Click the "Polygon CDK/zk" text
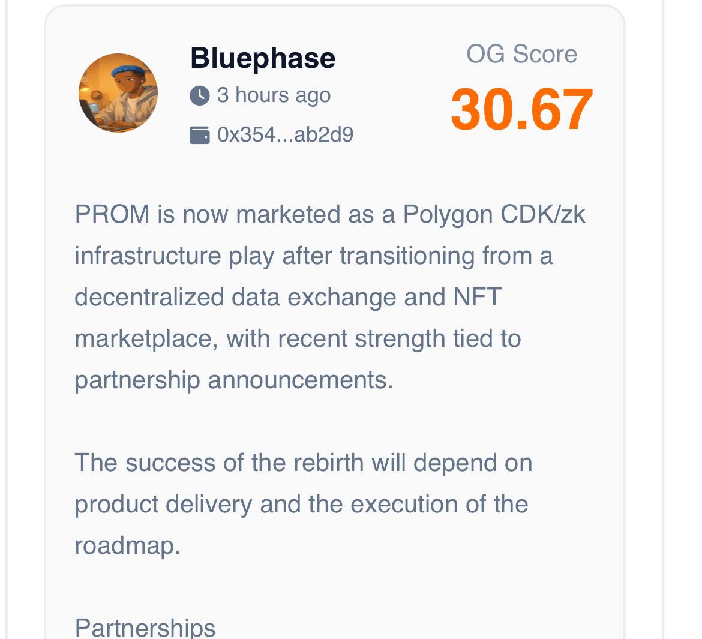This screenshot has height=639, width=702. (494, 214)
